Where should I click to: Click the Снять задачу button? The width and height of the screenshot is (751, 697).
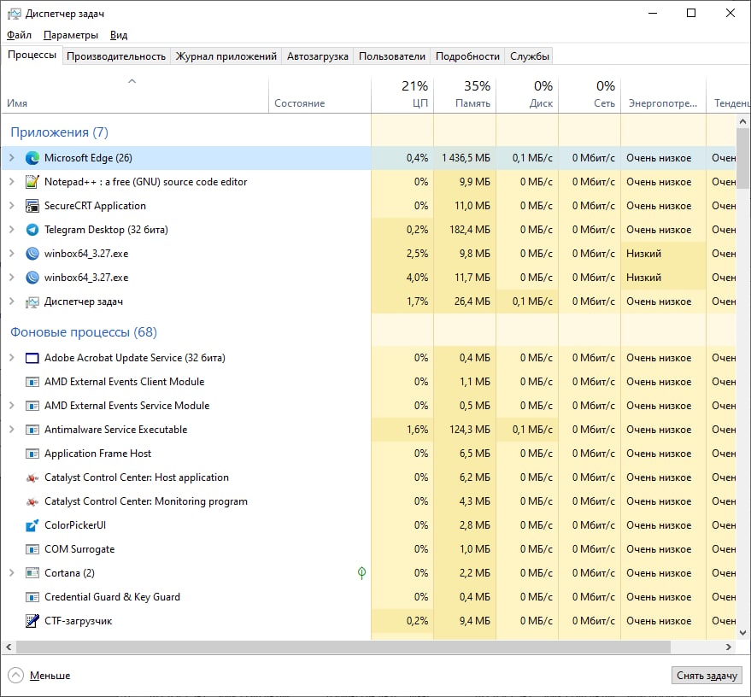707,676
